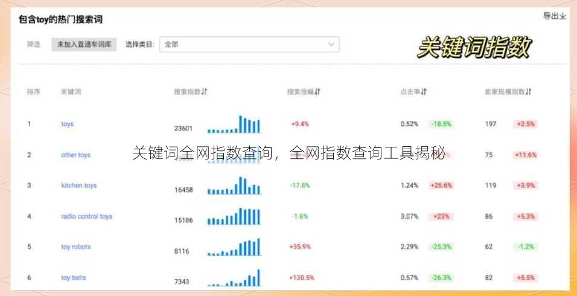Open the radio control toys keyword link
The image size is (577, 296).
86,216
